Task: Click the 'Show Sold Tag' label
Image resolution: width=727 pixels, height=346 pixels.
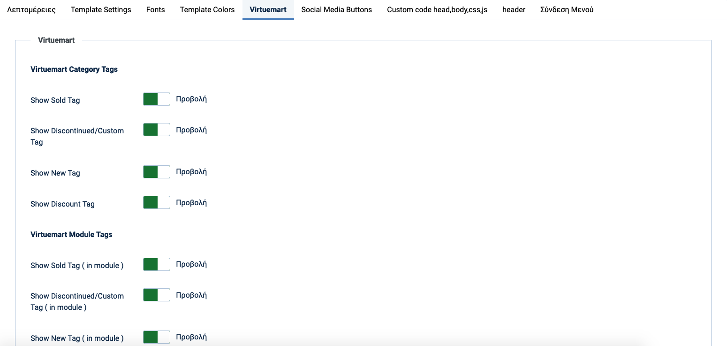Action: click(55, 100)
